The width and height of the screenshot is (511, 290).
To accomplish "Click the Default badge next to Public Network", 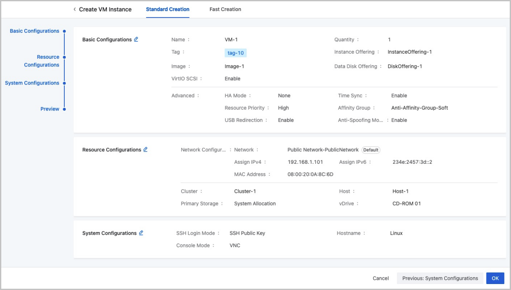I will click(370, 150).
